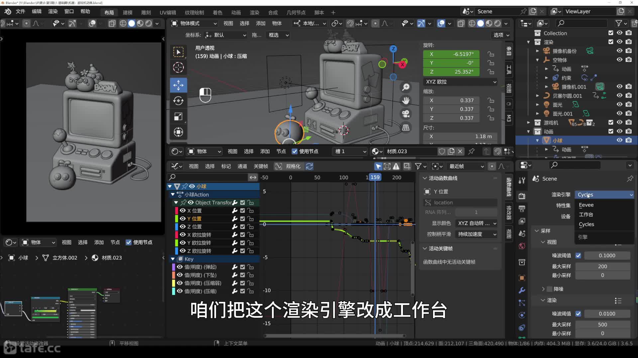Image resolution: width=638 pixels, height=358 pixels.
Task: Switch to the 几何节点 workspace tab
Action: tap(296, 12)
